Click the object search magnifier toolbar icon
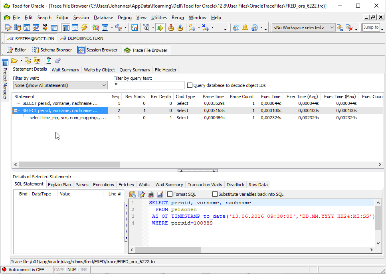Image resolution: width=386 pixels, height=274 pixels. 95,28
